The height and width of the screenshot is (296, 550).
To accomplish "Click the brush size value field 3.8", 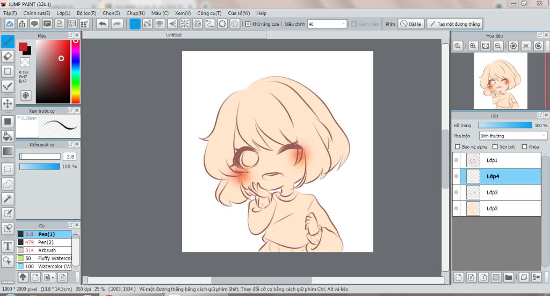I will 70,157.
